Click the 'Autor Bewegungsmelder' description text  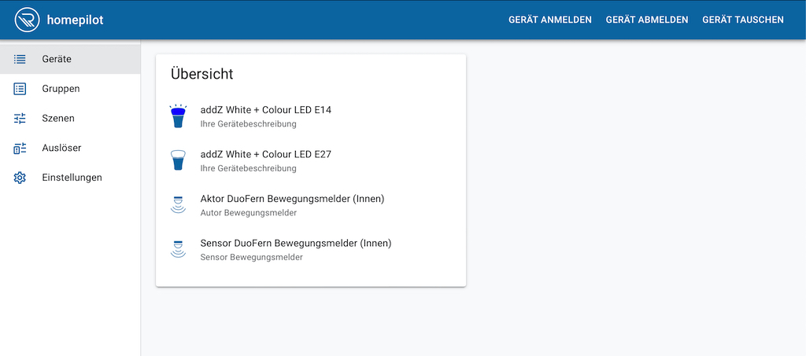point(248,213)
